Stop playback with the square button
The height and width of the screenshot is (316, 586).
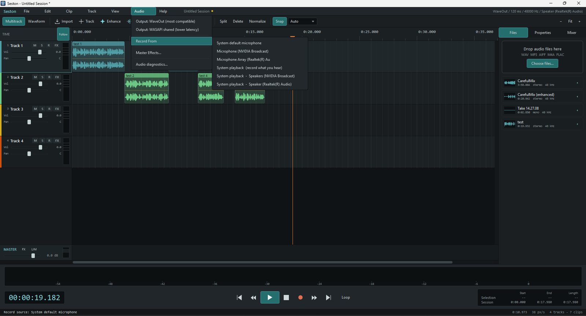(286, 298)
